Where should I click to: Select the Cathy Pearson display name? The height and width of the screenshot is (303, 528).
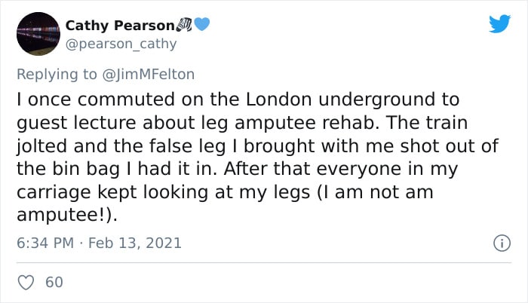coord(120,26)
